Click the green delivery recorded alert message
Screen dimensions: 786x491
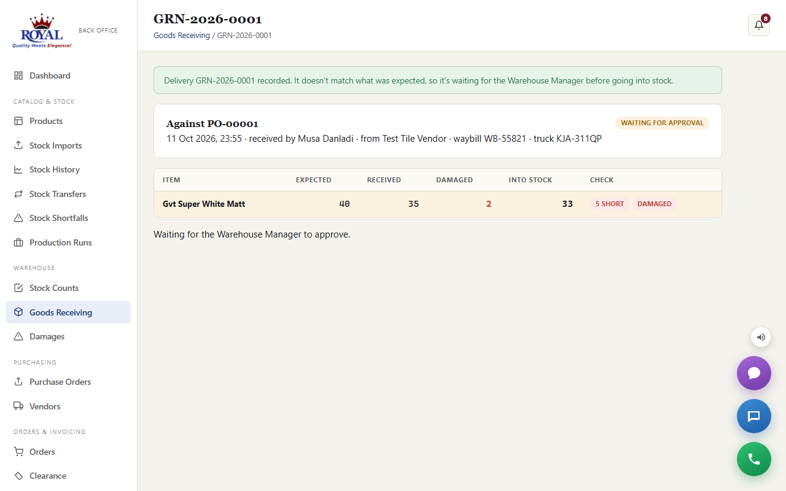pos(438,80)
